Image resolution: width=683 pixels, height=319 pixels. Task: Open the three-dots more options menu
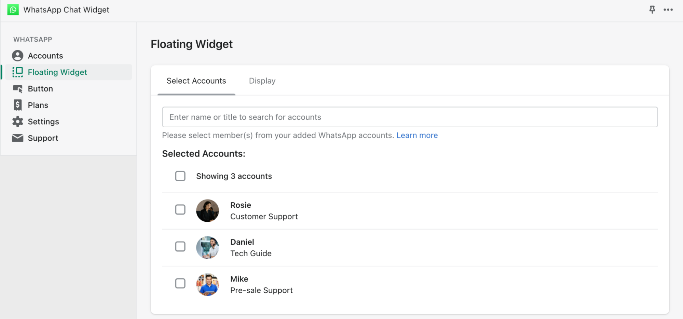click(x=668, y=10)
